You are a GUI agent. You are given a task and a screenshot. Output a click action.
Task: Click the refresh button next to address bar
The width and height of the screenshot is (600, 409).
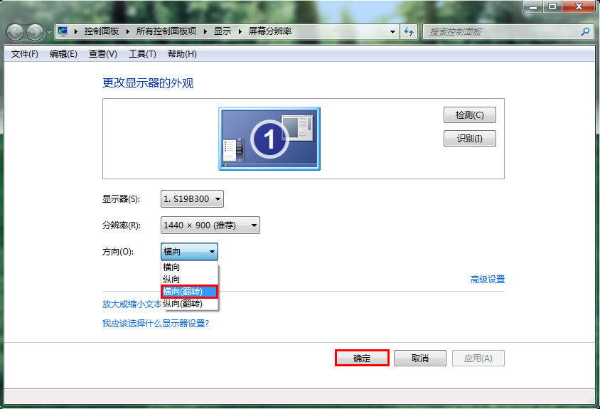click(x=409, y=32)
